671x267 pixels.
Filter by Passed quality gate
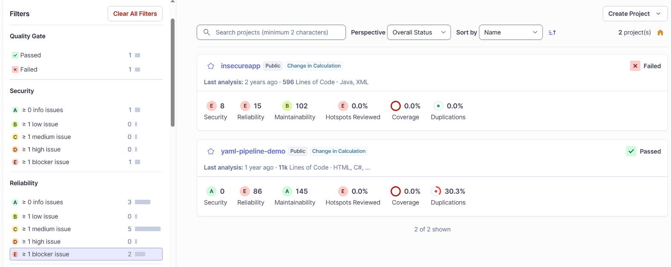[x=31, y=55]
